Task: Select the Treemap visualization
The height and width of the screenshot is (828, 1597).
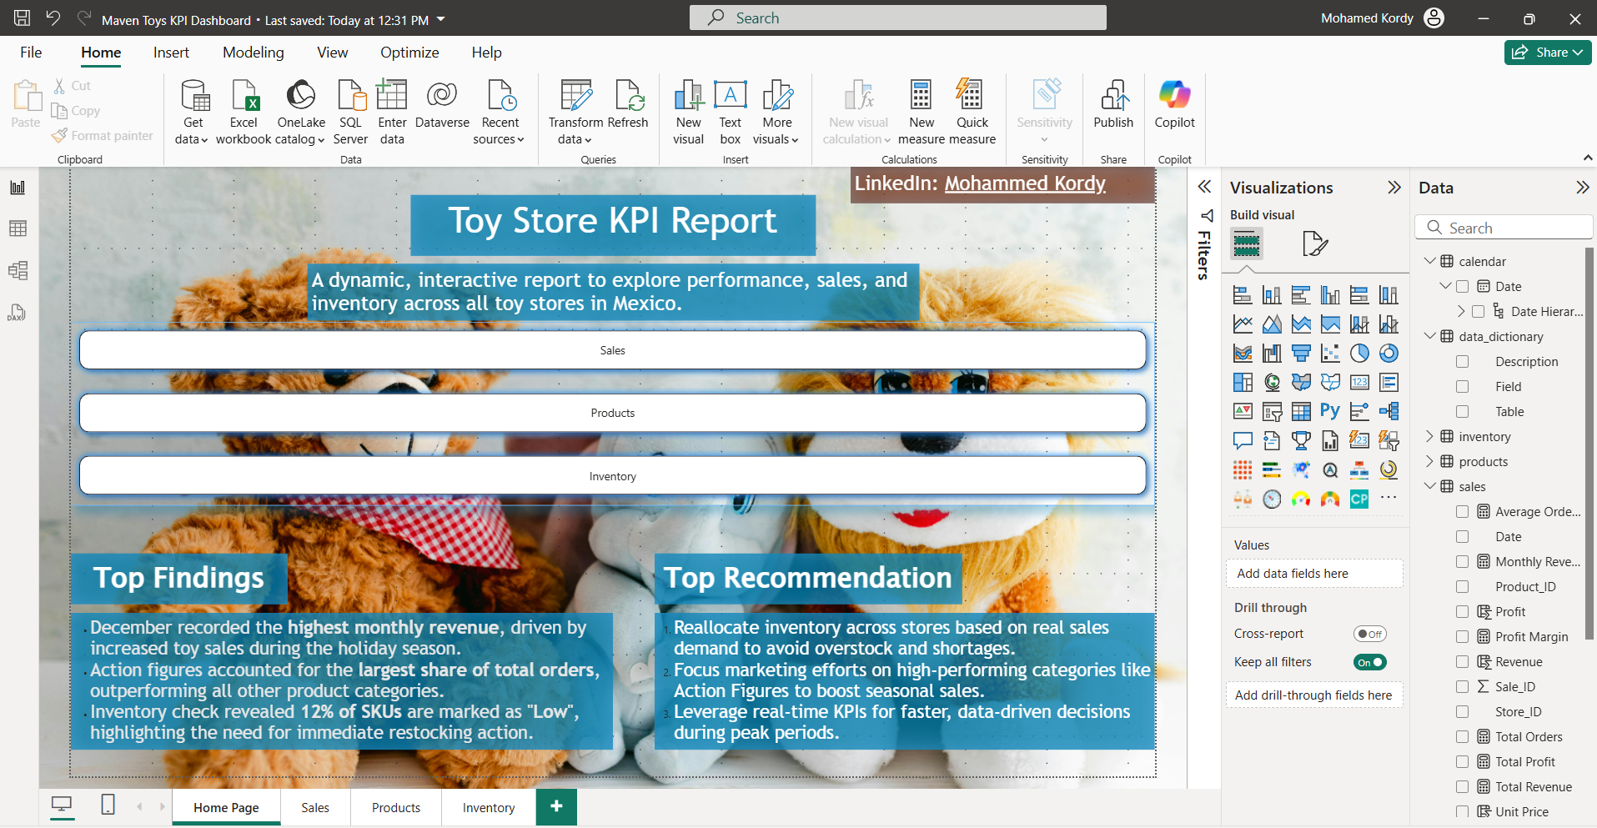Action: point(1243,383)
